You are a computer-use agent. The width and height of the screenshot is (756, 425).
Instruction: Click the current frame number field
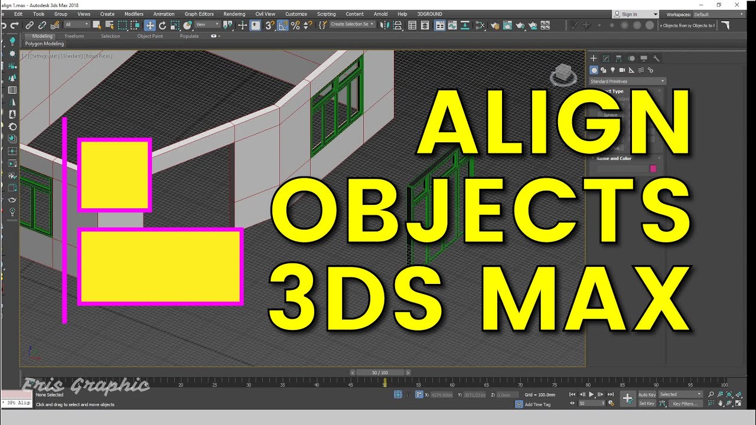coord(591,403)
